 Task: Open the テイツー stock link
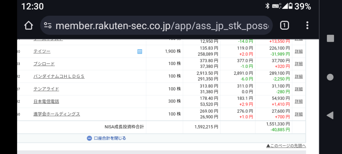[42, 51]
